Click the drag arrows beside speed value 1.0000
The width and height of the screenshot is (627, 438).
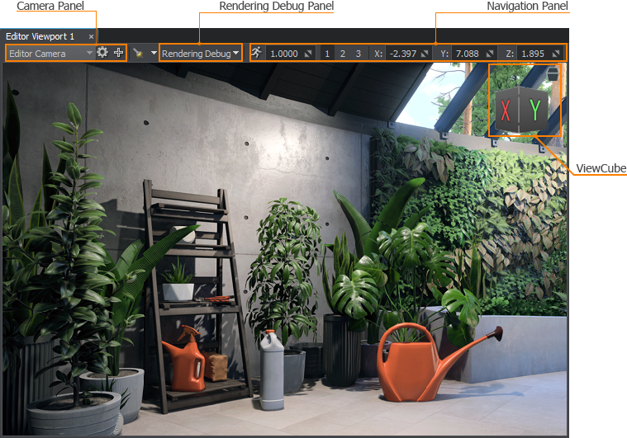[x=308, y=54]
